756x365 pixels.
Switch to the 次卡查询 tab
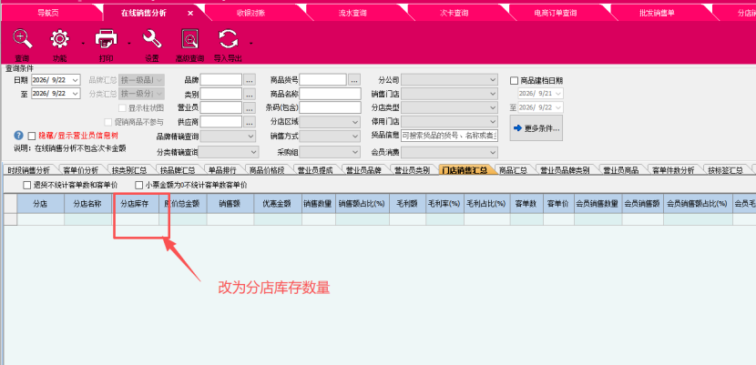454,14
